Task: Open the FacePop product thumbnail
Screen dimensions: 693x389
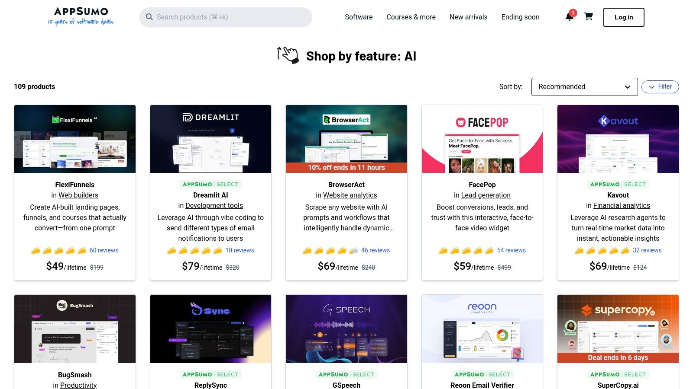Action: click(482, 139)
